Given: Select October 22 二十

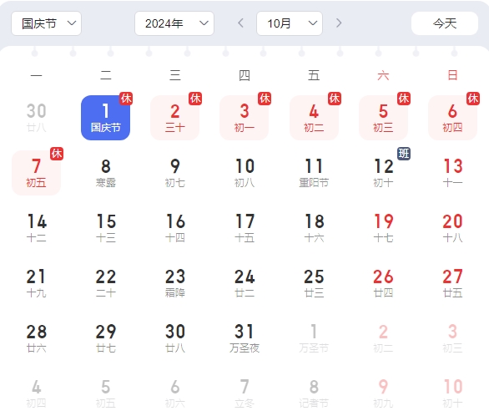Looking at the screenshot, I should (x=105, y=283).
